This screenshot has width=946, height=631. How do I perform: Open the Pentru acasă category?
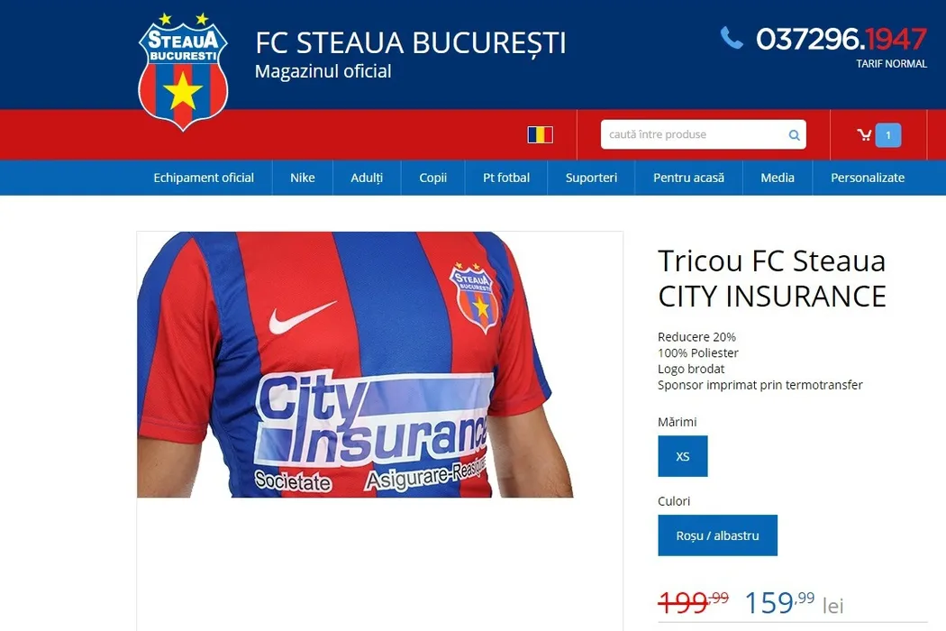coord(688,178)
